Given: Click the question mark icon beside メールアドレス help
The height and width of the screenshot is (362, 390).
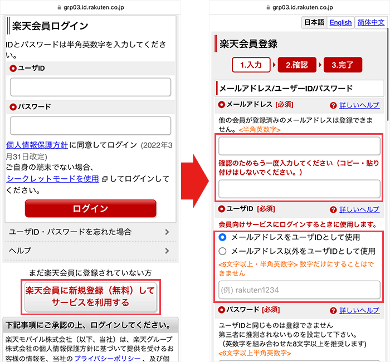Looking at the screenshot, I should [333, 105].
